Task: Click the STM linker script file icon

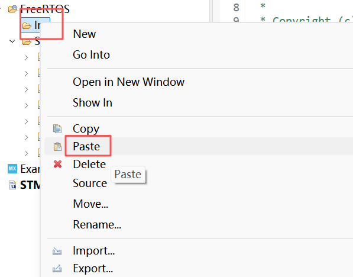Action: [12, 185]
